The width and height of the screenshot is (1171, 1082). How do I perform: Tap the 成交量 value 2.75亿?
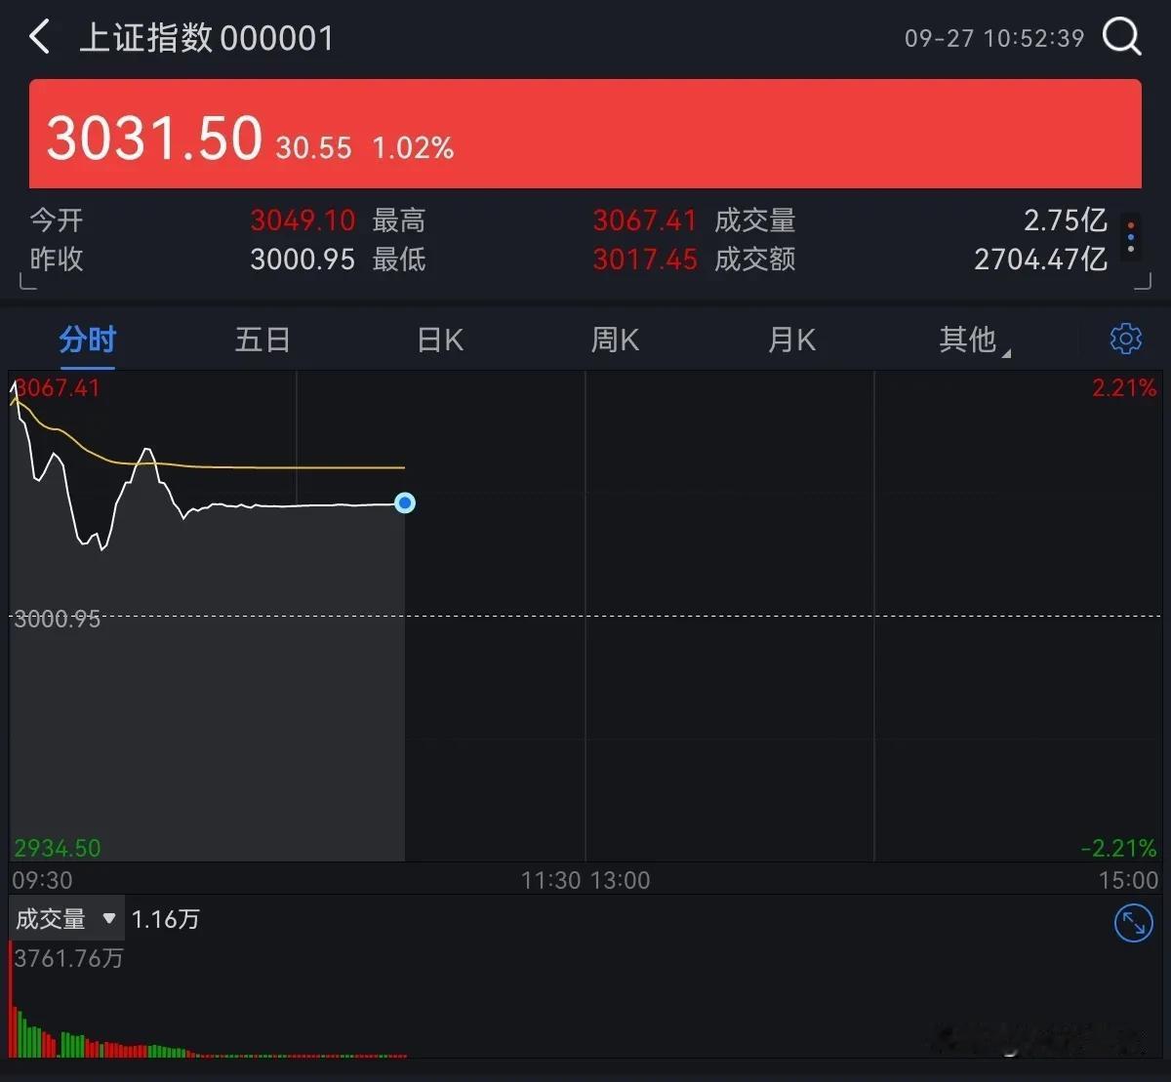pos(1066,220)
